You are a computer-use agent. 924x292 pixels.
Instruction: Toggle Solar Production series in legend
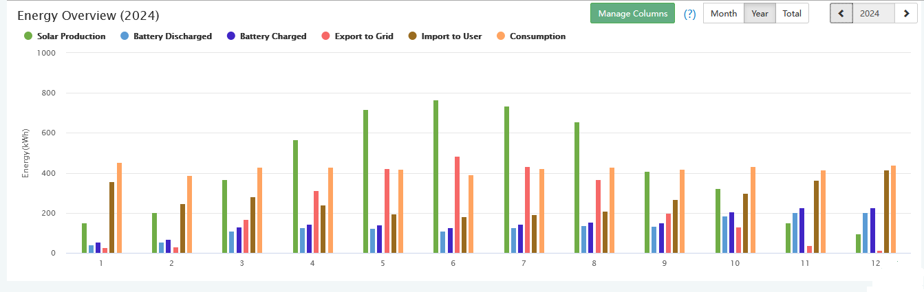pyautogui.click(x=72, y=36)
